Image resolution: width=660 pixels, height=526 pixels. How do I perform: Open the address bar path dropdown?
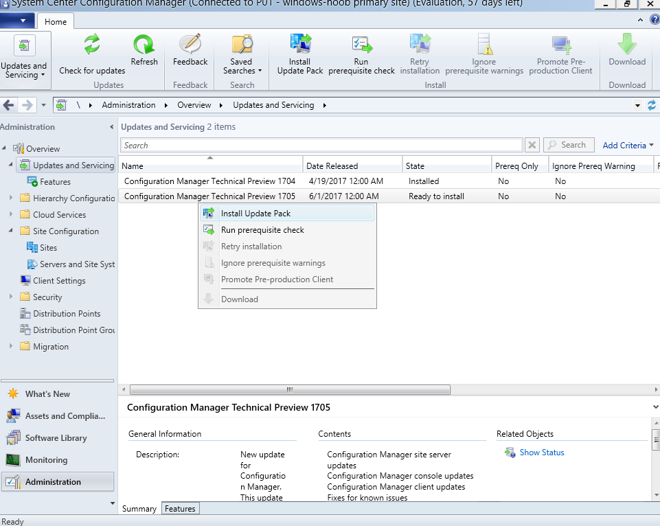(x=638, y=105)
